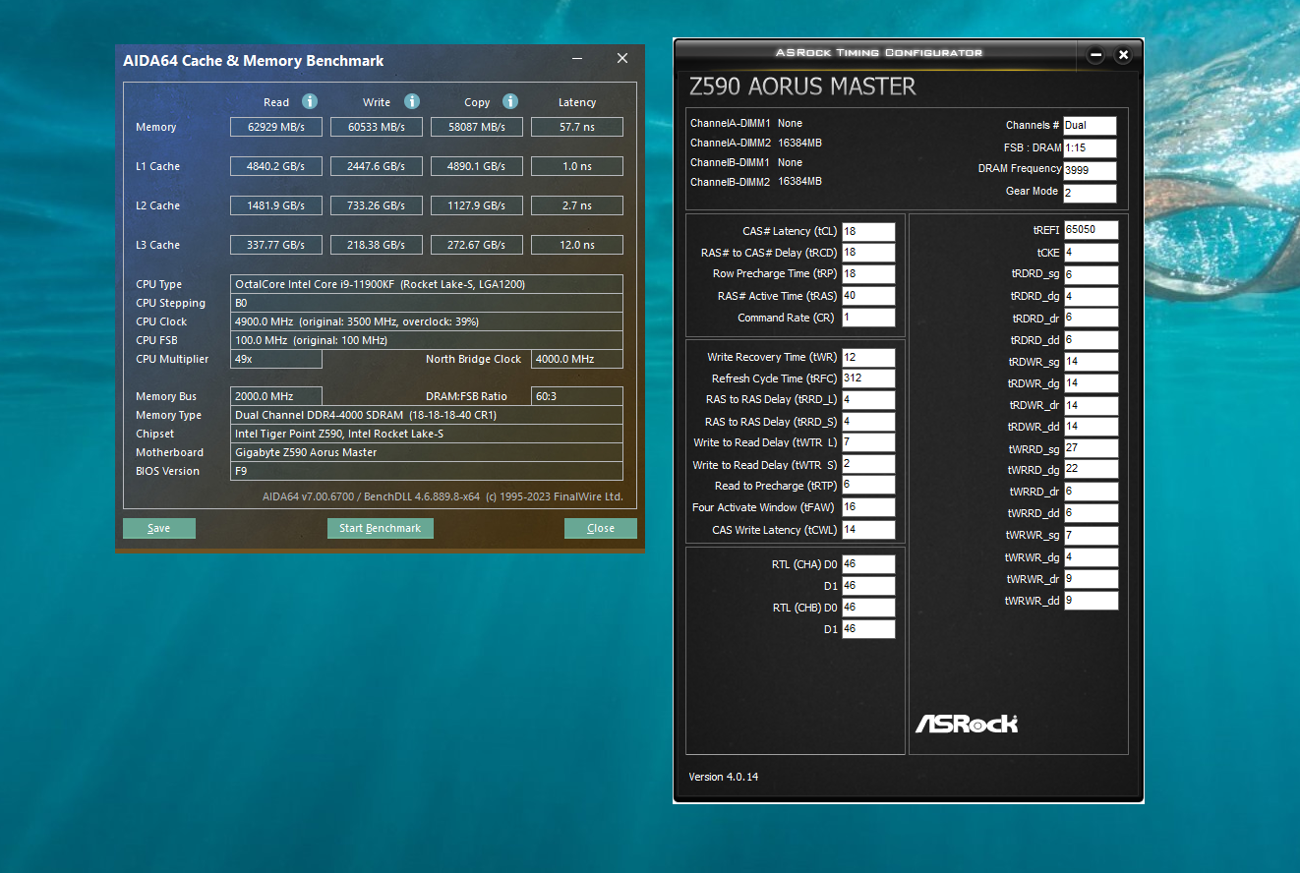Click the Write Recovery Time (tWR) field

tap(868, 357)
